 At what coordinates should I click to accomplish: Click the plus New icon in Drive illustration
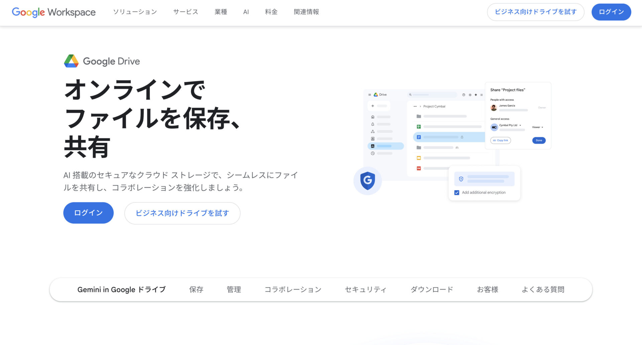click(373, 106)
